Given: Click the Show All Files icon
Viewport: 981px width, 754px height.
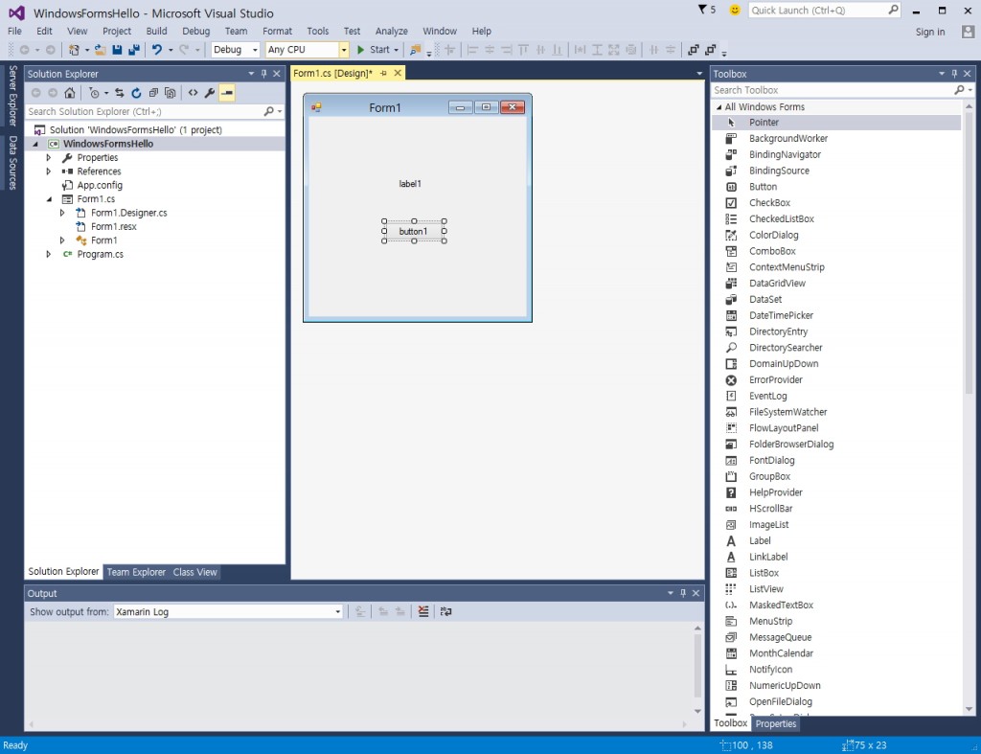Looking at the screenshot, I should (x=170, y=93).
